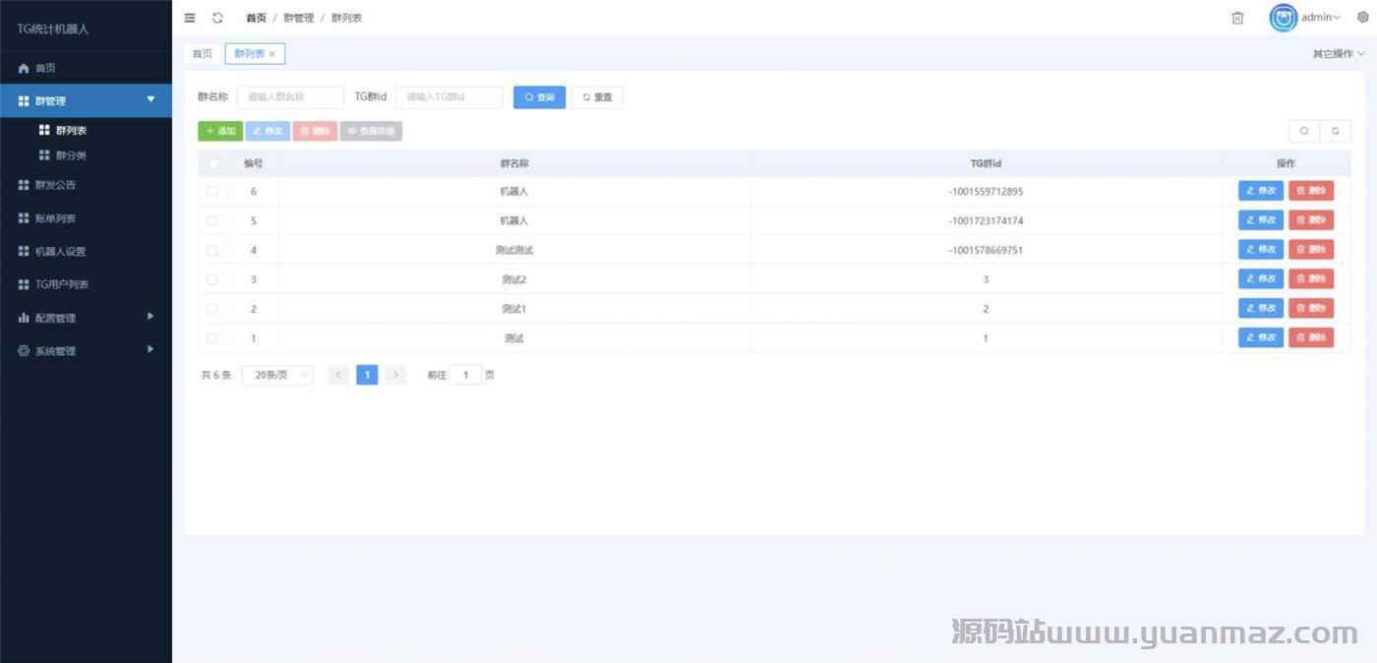Image resolution: width=1377 pixels, height=663 pixels.
Task: Expand 配置管理 menu in sidebar
Action: [86, 318]
